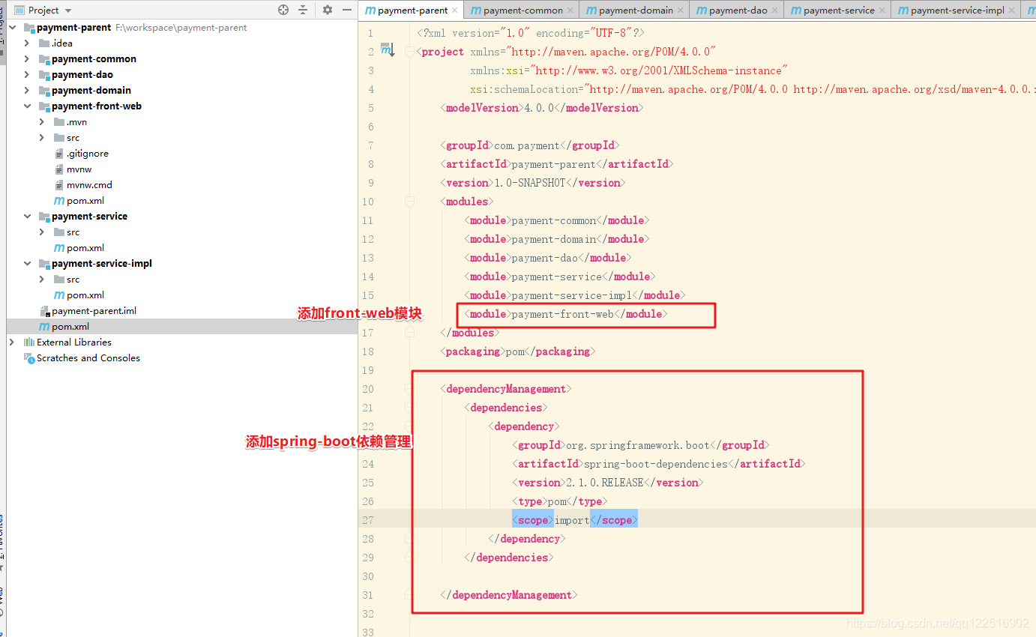Select Scratches and Consoles

pyautogui.click(x=88, y=358)
